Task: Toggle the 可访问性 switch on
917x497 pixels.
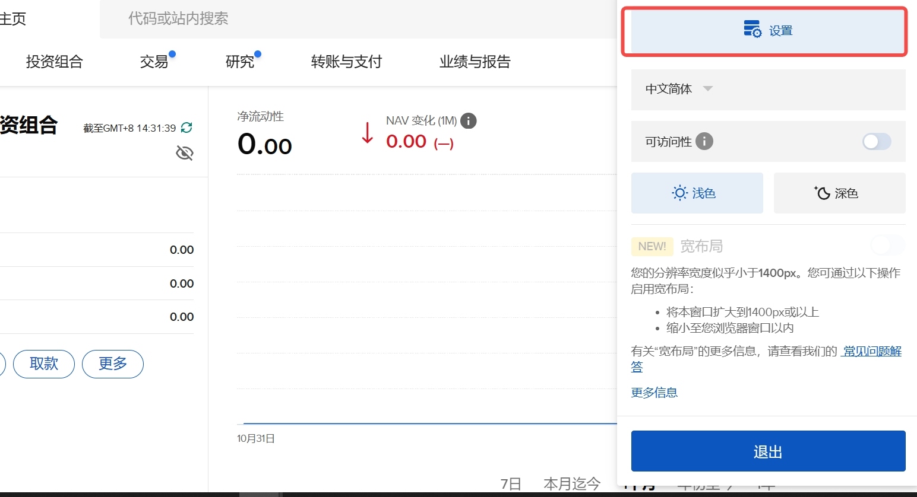Action: (877, 142)
